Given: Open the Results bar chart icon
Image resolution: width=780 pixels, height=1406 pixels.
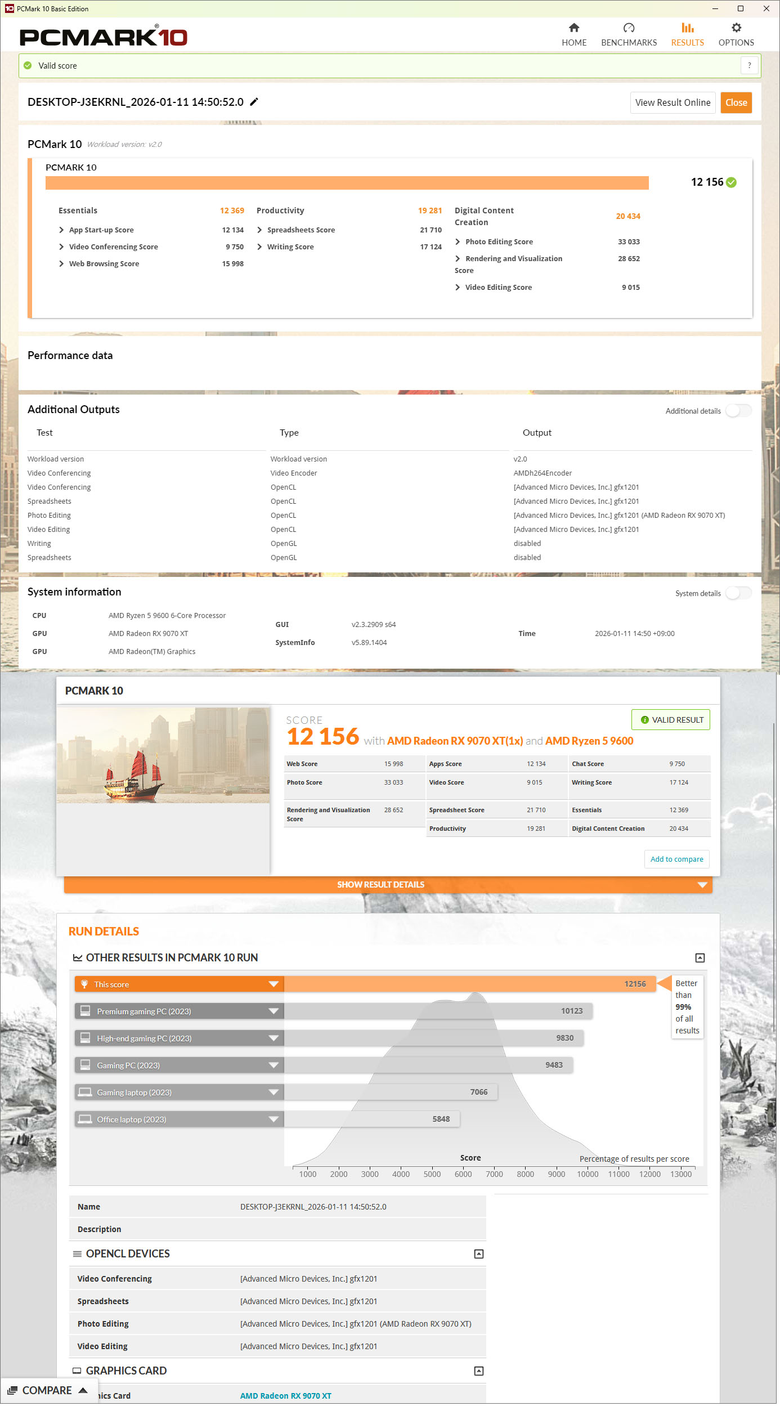Looking at the screenshot, I should click(687, 28).
